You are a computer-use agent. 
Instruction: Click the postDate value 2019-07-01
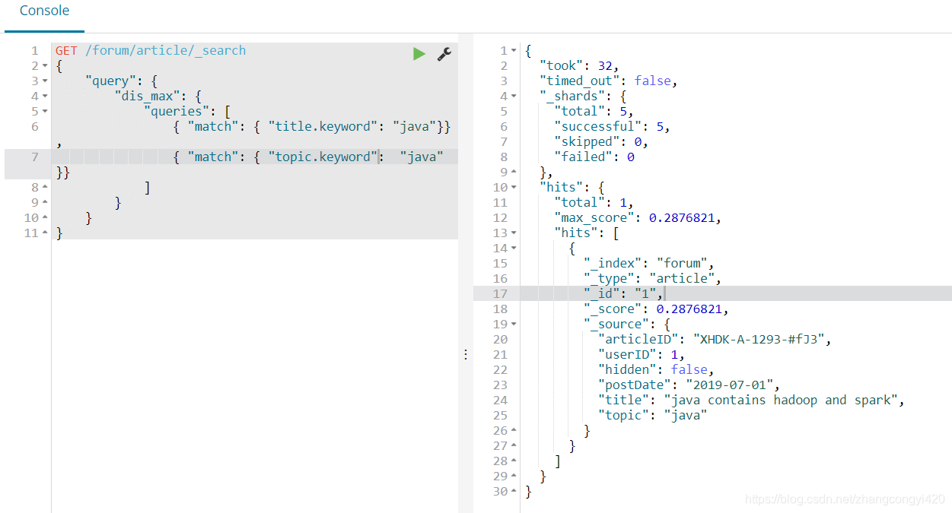point(730,385)
